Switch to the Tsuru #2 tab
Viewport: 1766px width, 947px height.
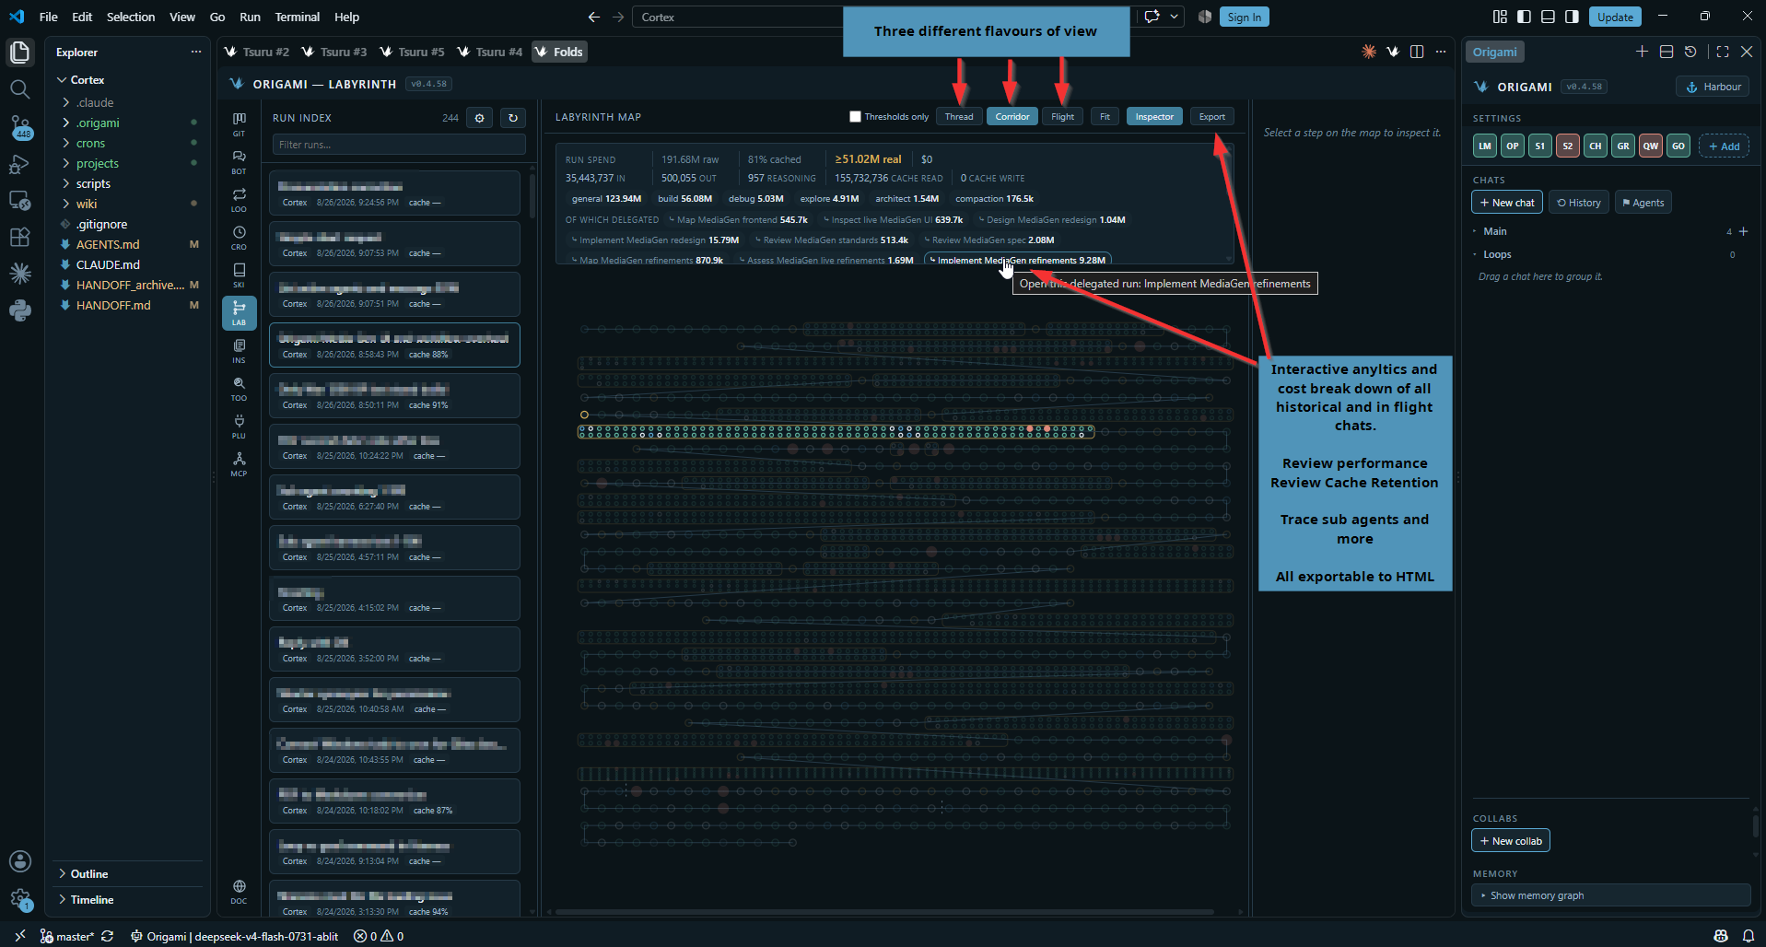(258, 52)
